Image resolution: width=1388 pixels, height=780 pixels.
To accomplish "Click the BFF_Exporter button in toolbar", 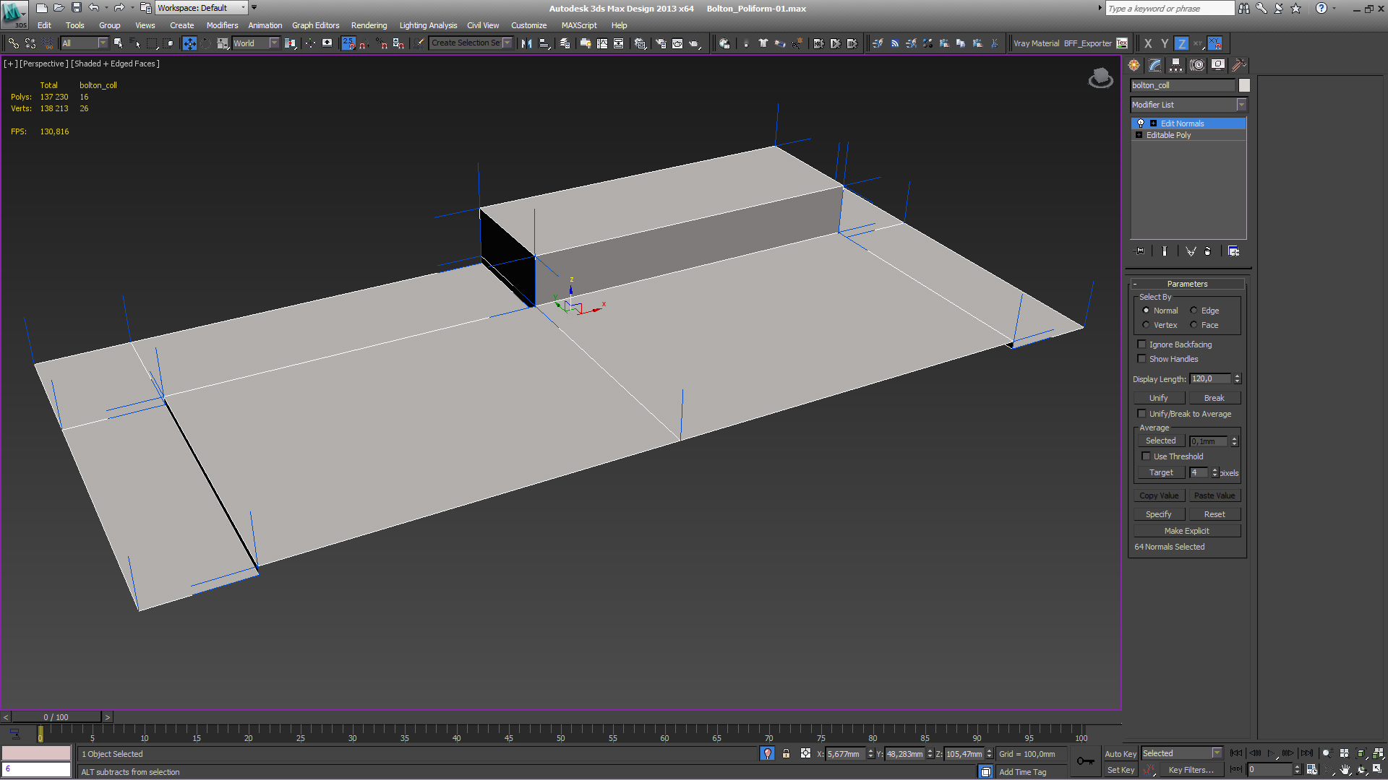I will click(x=1096, y=43).
